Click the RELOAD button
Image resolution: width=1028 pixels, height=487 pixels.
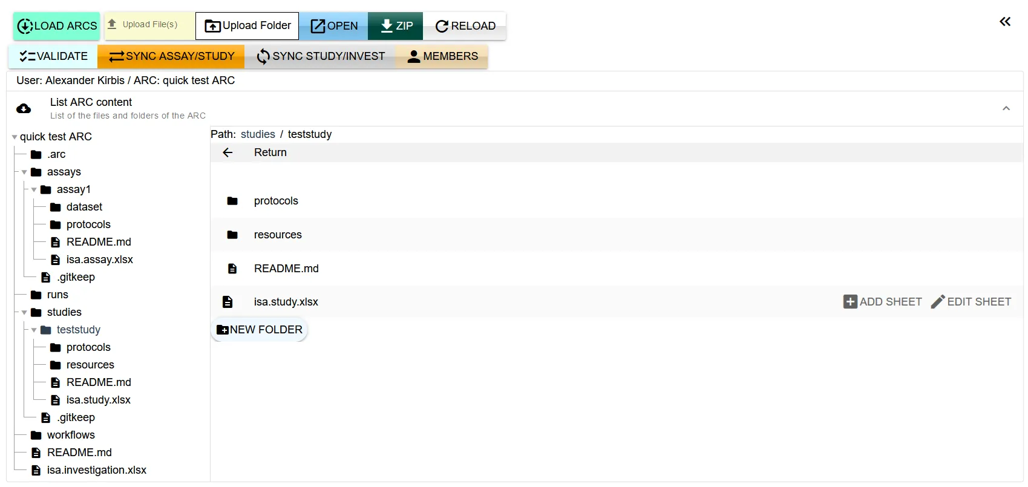pos(465,26)
